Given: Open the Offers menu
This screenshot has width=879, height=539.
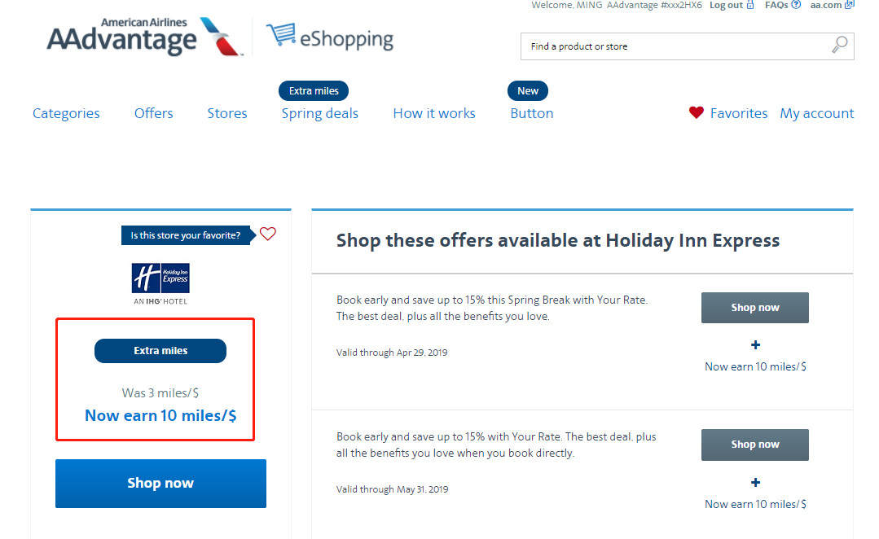Looking at the screenshot, I should [x=154, y=113].
